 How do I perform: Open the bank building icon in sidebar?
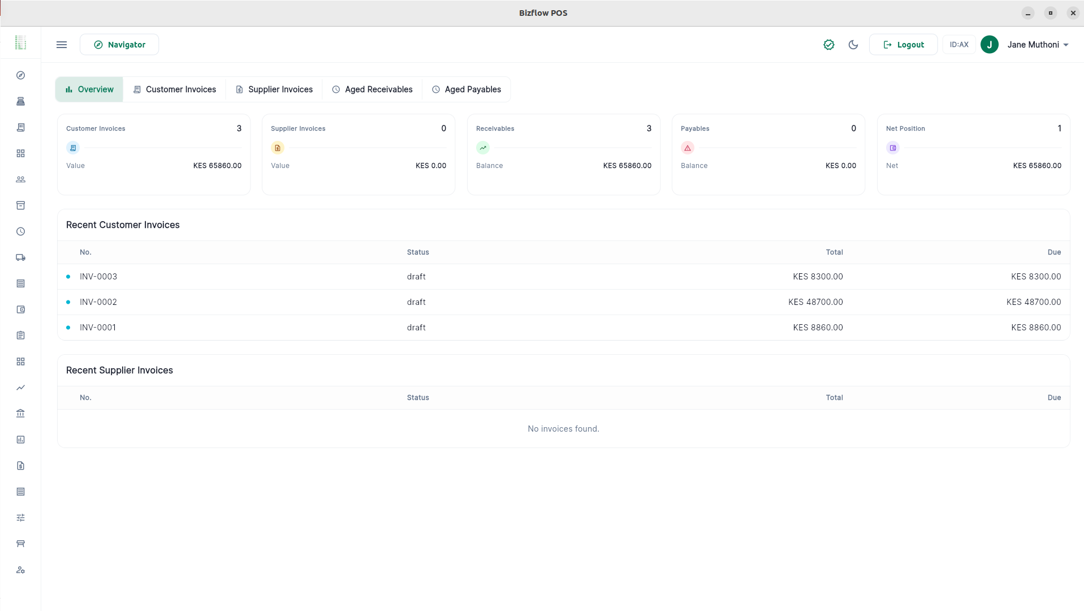[20, 414]
